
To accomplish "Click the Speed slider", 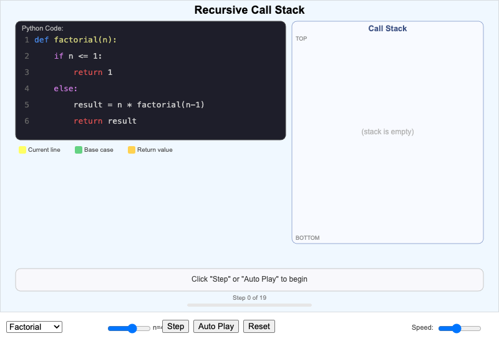I will pyautogui.click(x=460, y=329).
